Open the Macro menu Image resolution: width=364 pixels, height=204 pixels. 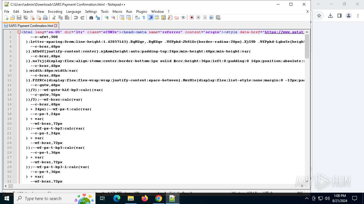coord(117,12)
